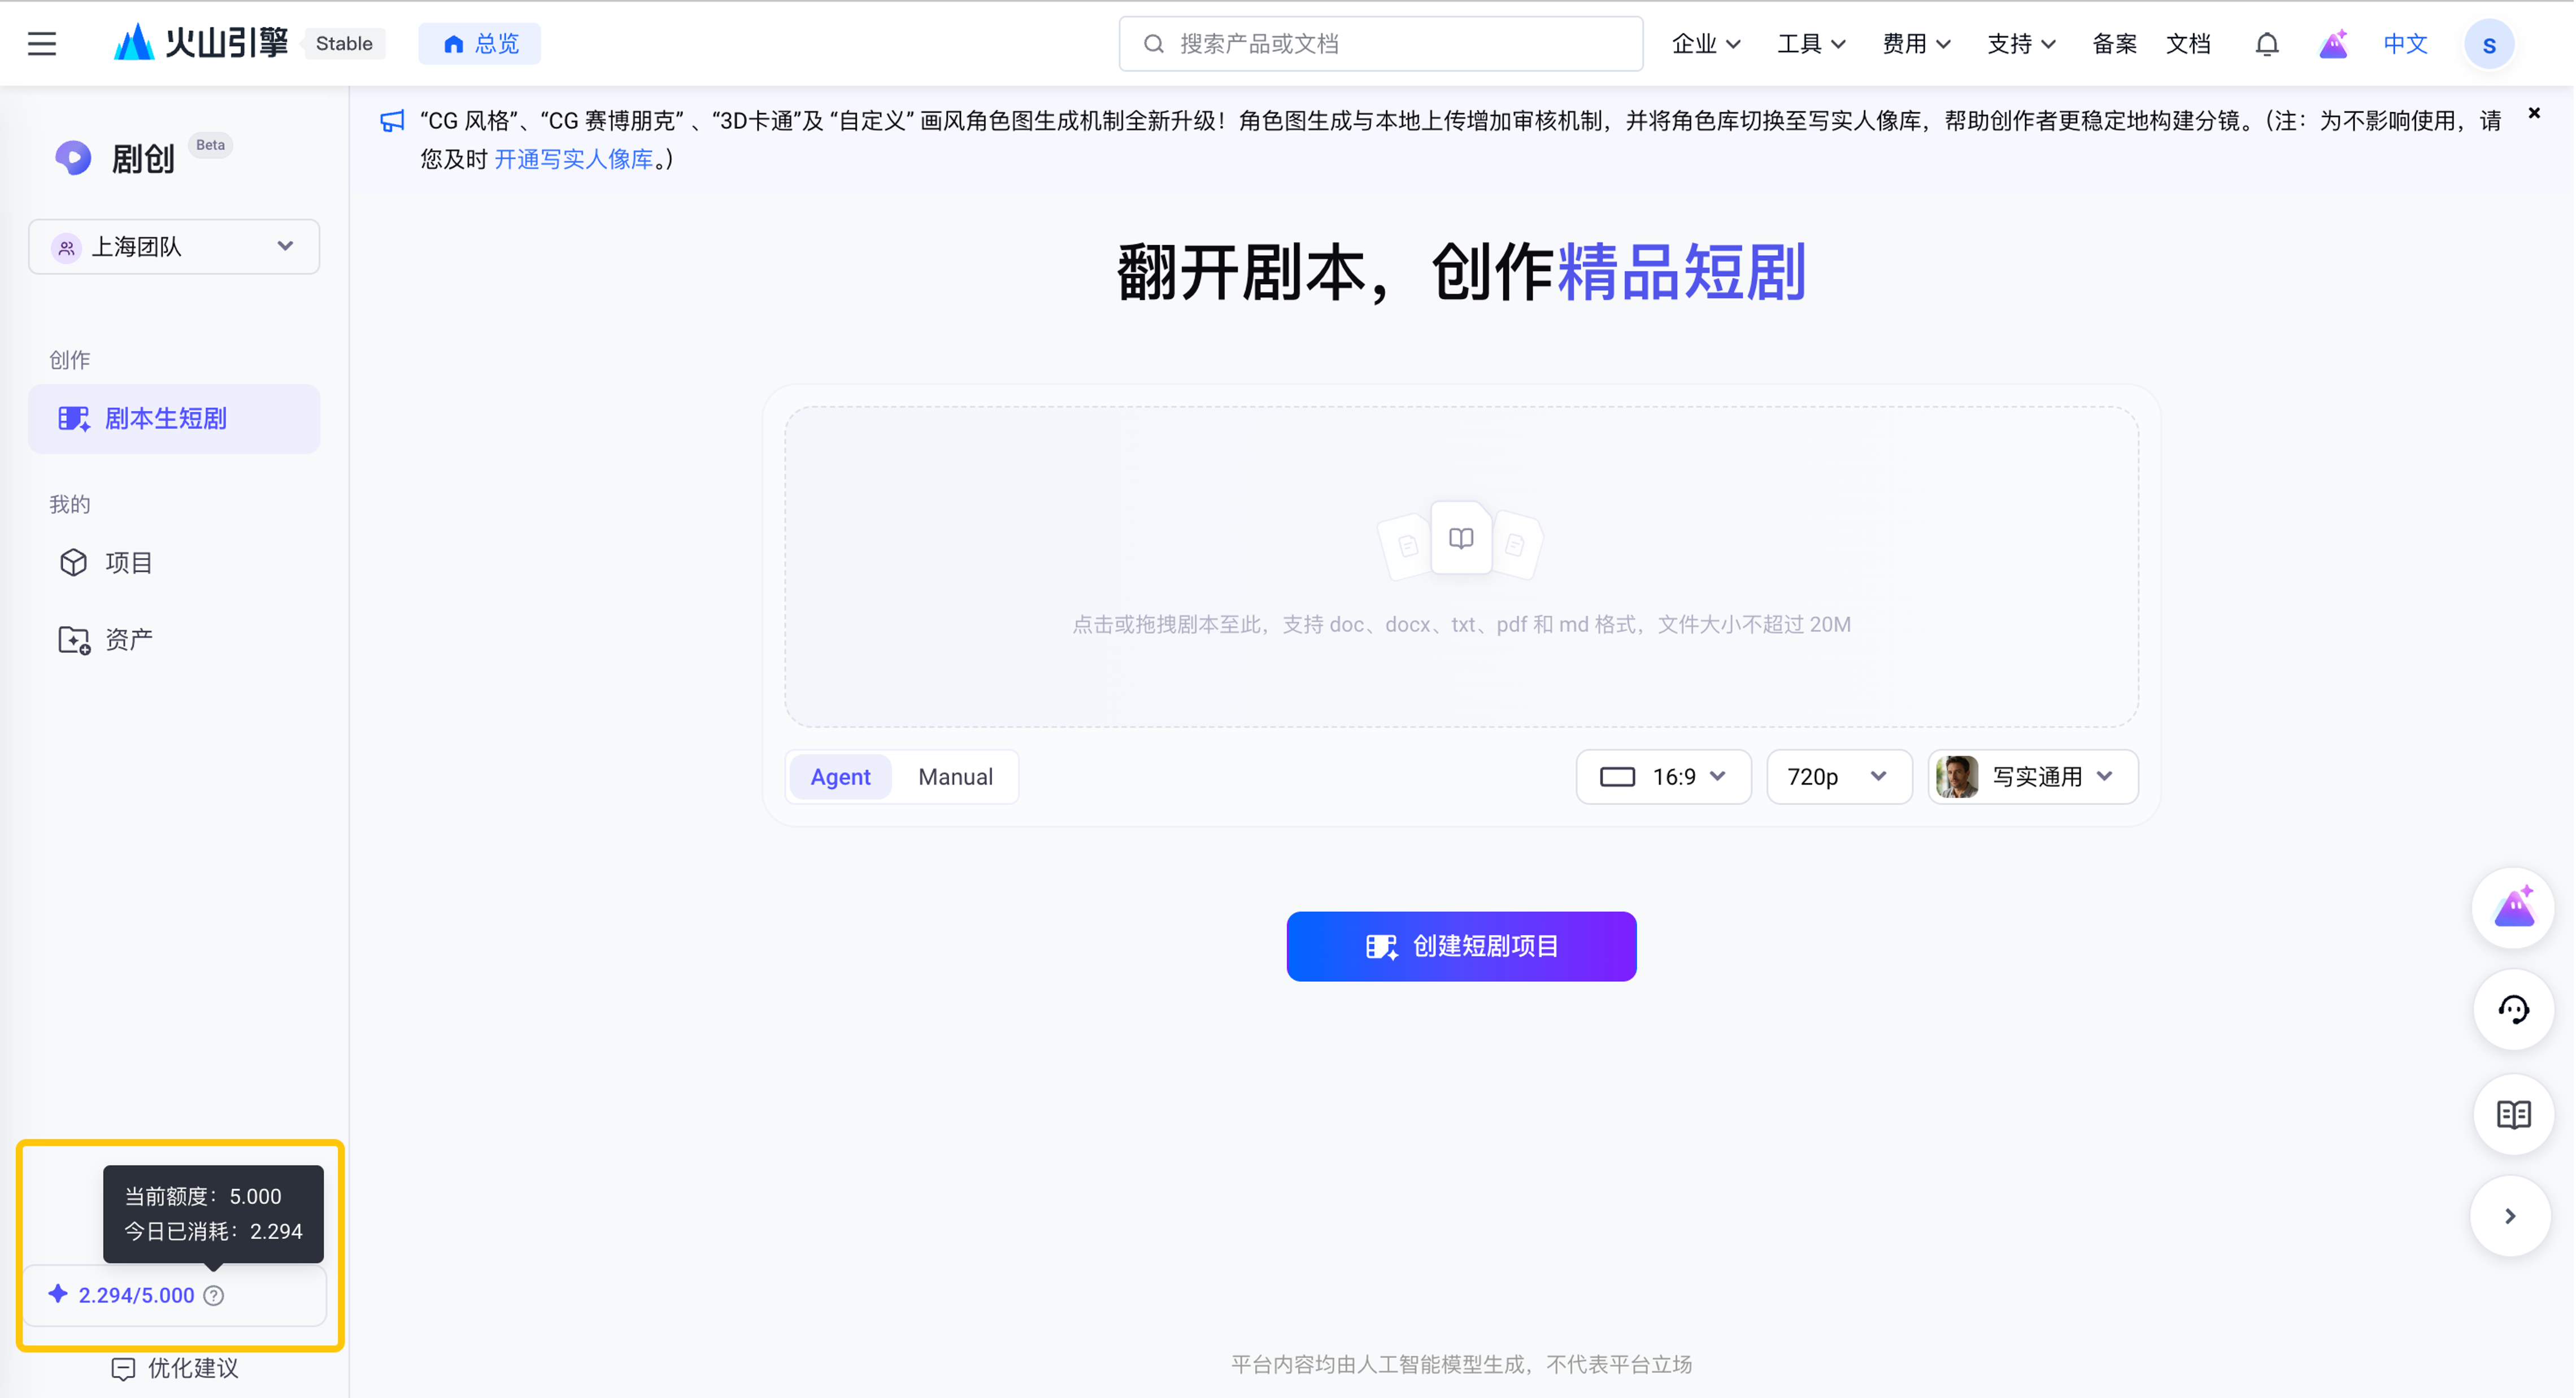Click the 我的 section label
Screen dimensions: 2576x1398
(70, 504)
